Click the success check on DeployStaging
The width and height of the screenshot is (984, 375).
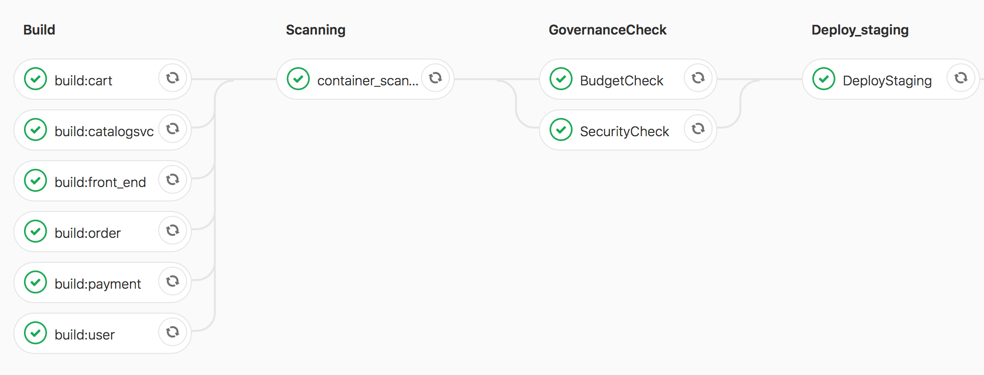[823, 80]
